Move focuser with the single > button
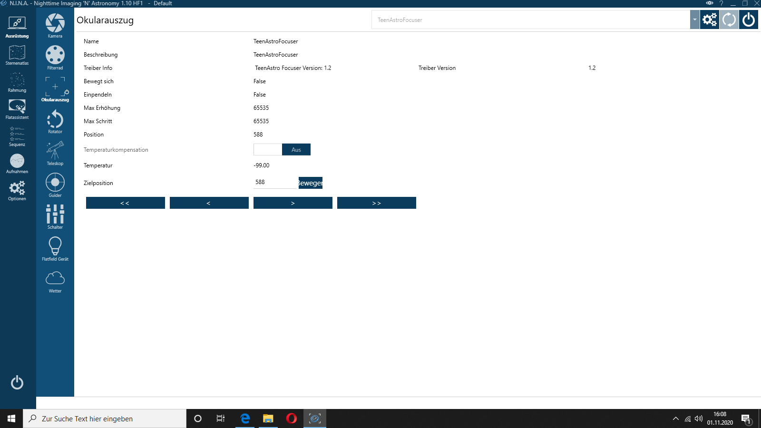The height and width of the screenshot is (428, 761). click(293, 203)
